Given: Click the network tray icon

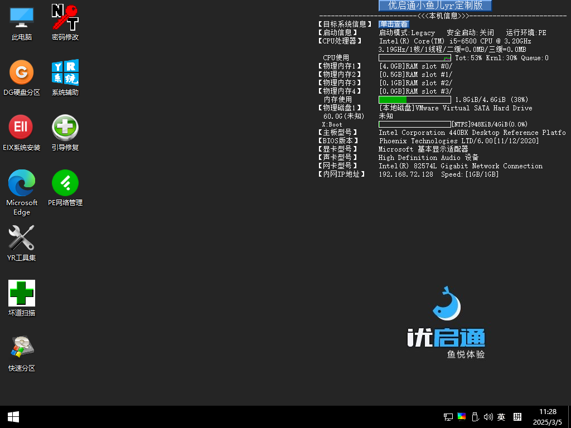Looking at the screenshot, I should pyautogui.click(x=448, y=417).
